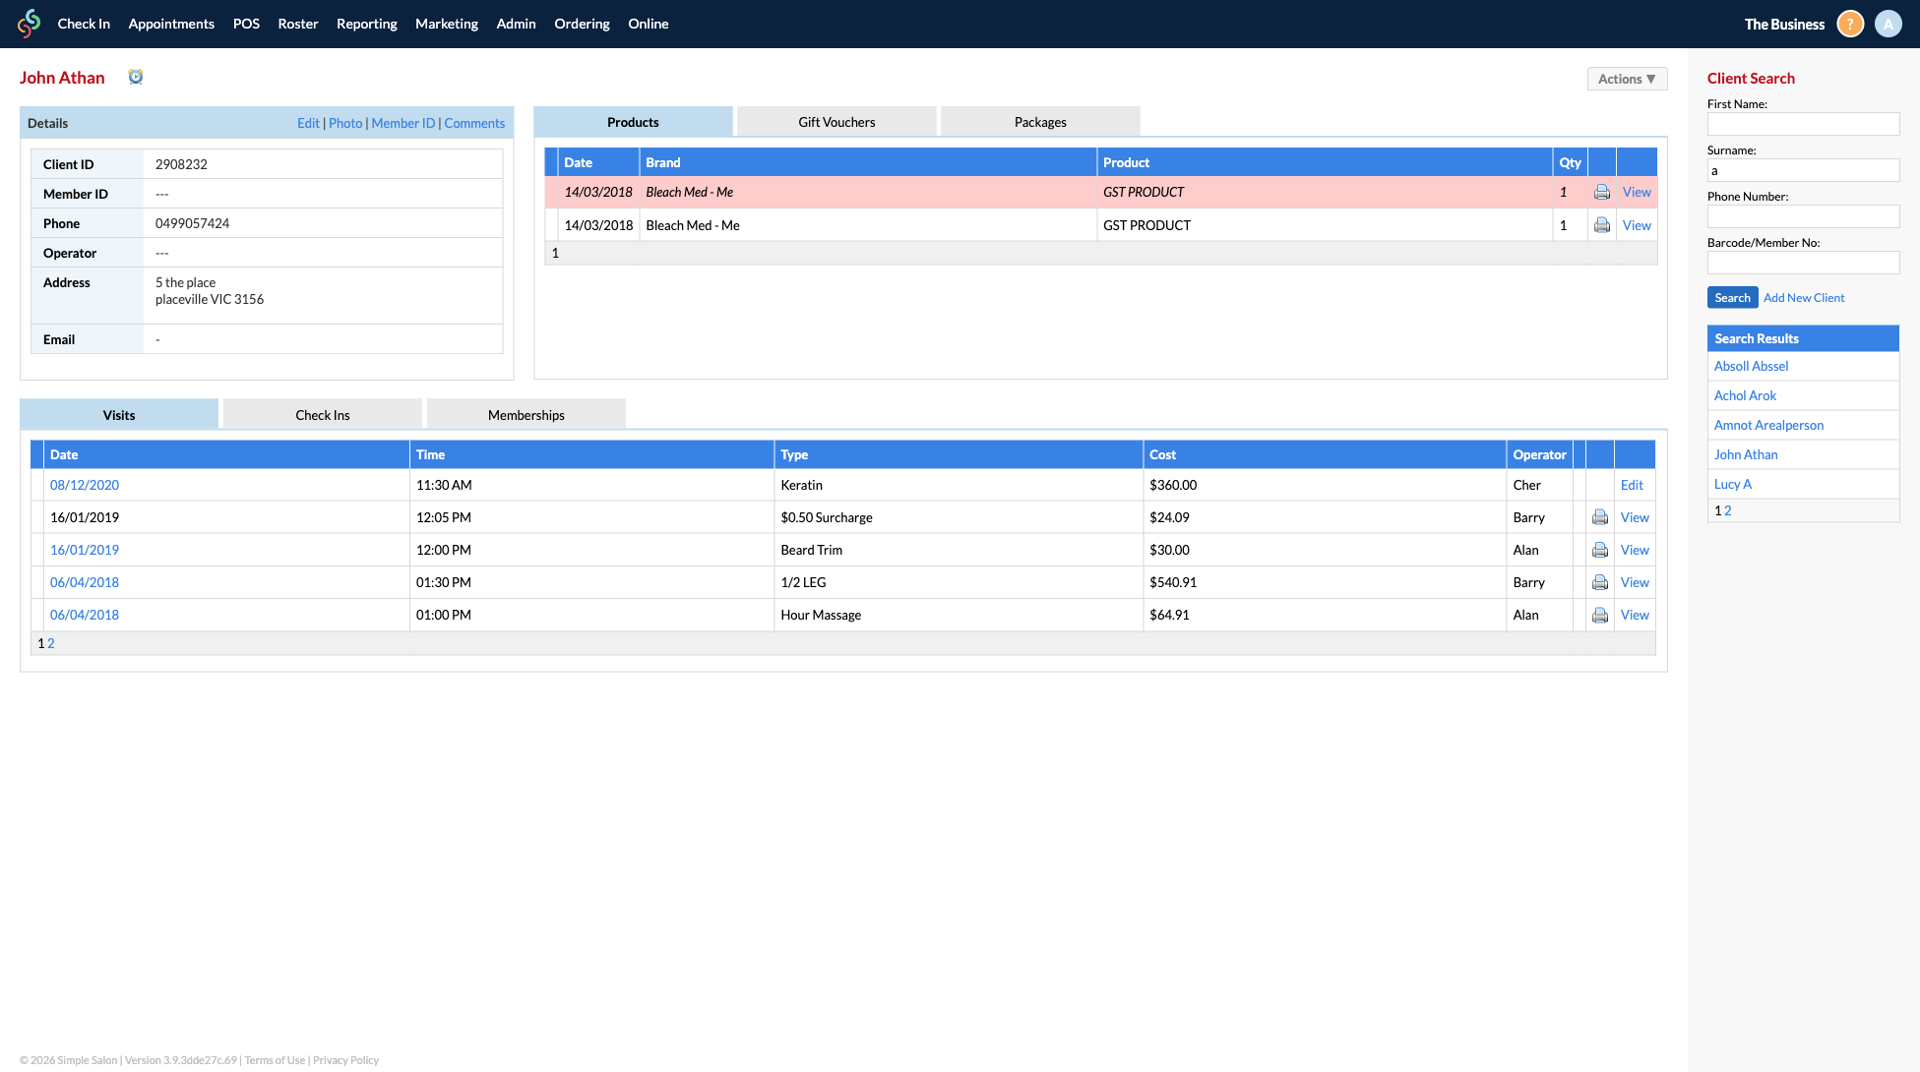Viewport: 1920px width, 1072px height.
Task: Click the Add New Client link
Action: click(1803, 298)
